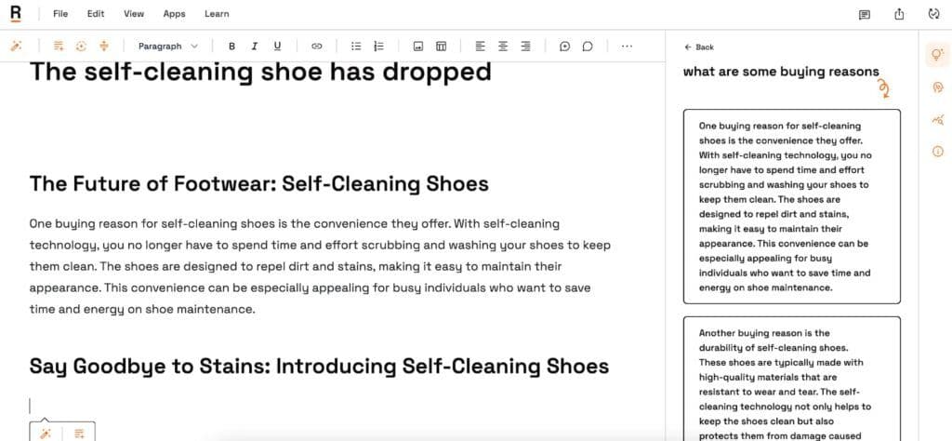
Task: Toggle bold formatting
Action: point(231,47)
